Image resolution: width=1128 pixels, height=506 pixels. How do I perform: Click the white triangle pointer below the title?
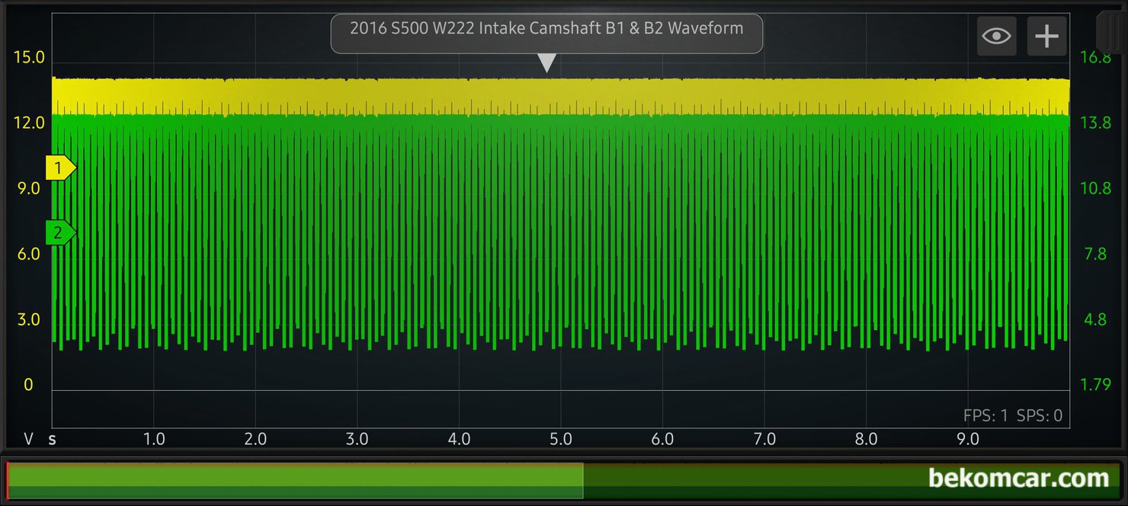546,63
